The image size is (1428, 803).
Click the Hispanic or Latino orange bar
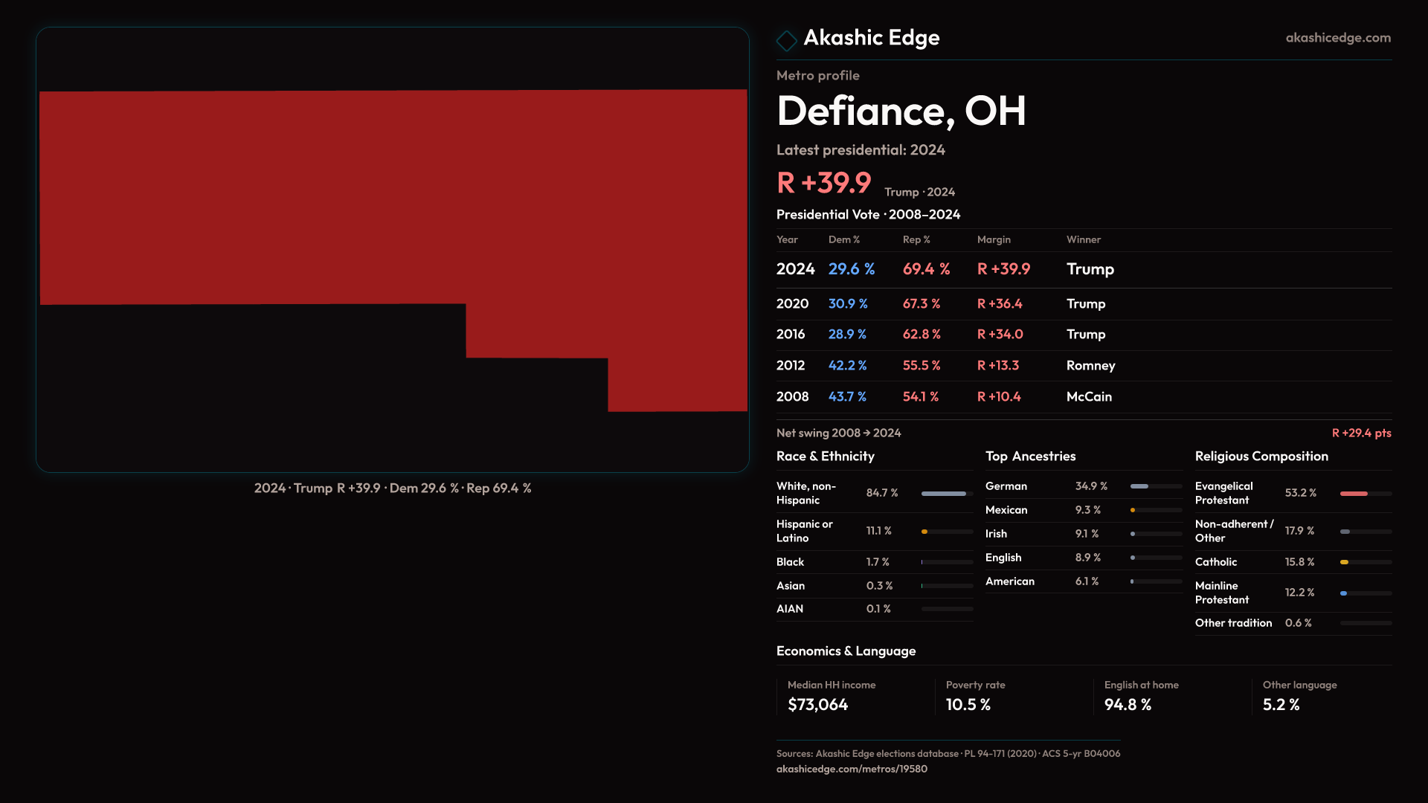(x=925, y=532)
